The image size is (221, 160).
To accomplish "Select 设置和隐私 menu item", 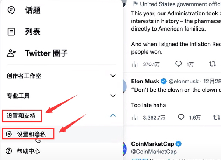I will tap(31, 134).
